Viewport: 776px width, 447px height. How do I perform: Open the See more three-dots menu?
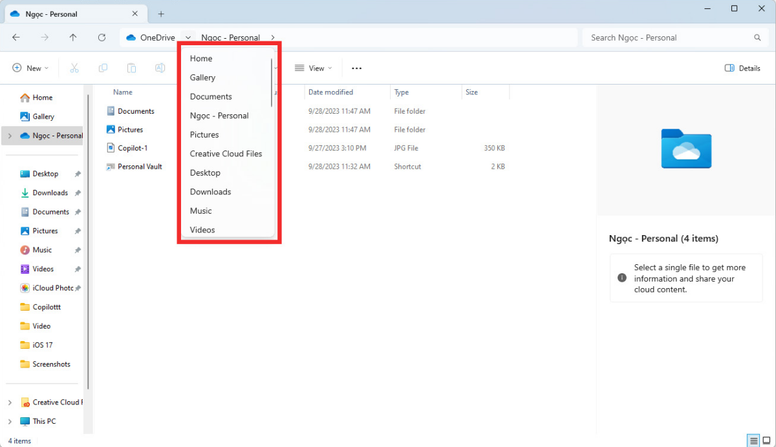[356, 68]
